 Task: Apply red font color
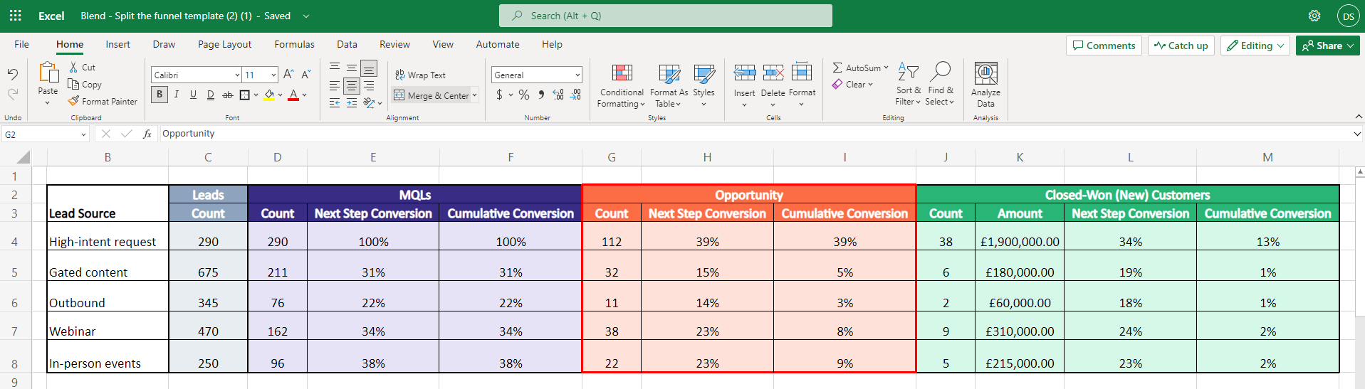293,95
